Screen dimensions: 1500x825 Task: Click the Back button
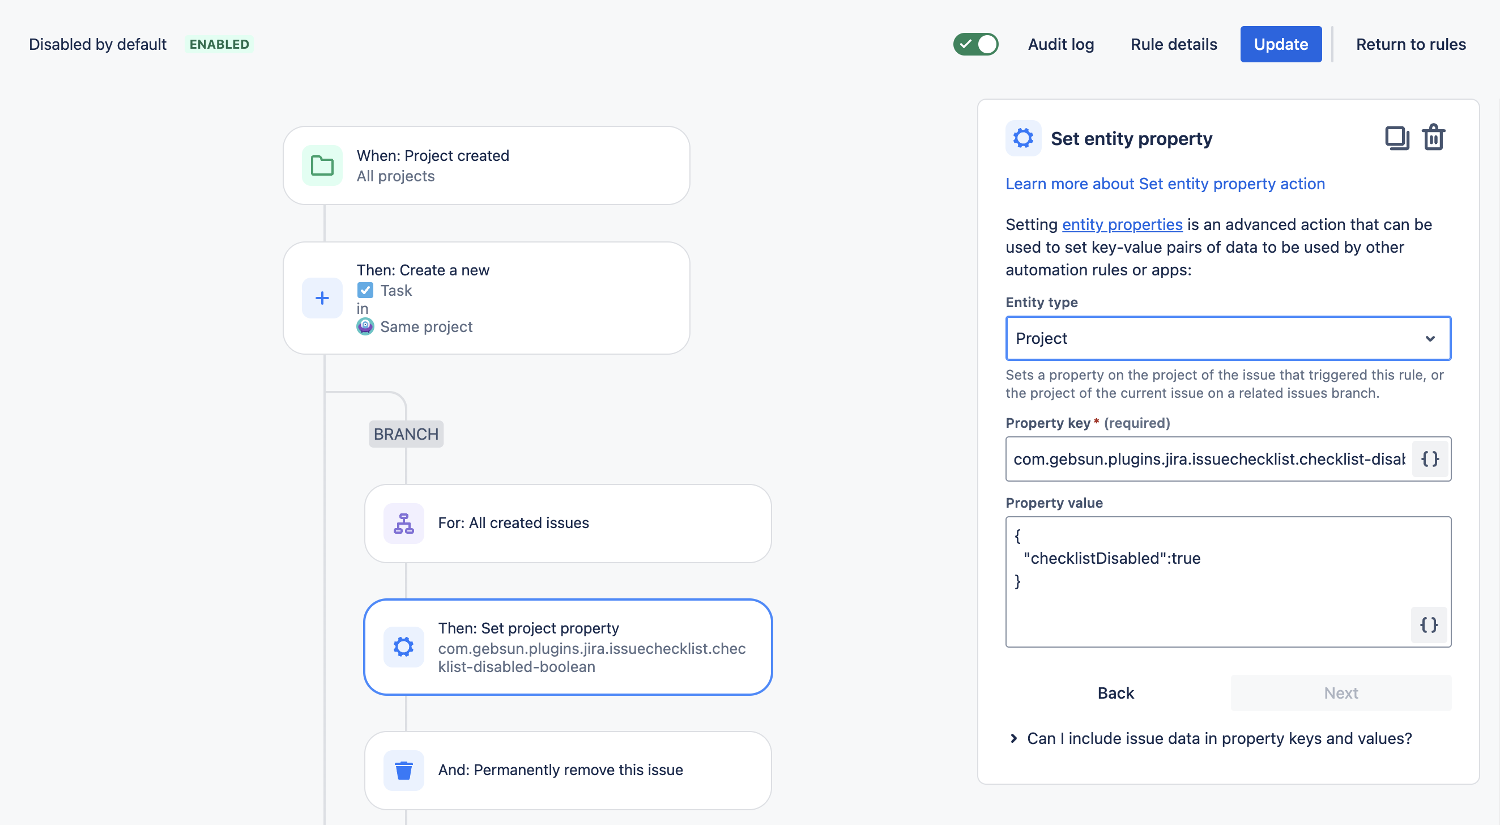(1115, 693)
